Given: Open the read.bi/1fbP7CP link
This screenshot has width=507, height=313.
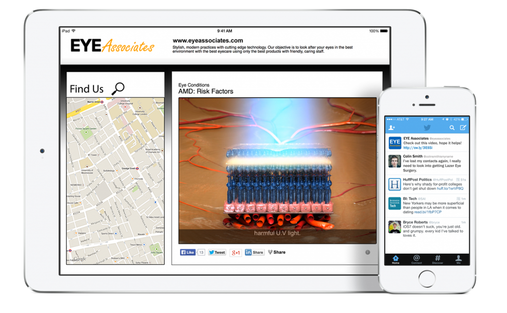Looking at the screenshot, I should pyautogui.click(x=428, y=212).
